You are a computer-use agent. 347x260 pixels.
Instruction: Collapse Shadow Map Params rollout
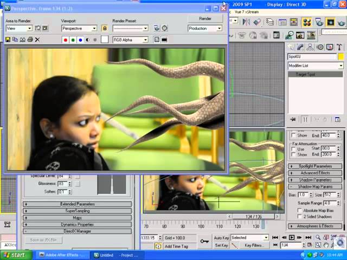315,186
